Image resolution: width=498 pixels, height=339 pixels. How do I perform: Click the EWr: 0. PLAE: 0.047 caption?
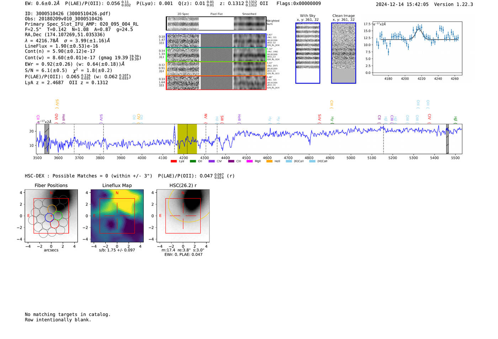click(x=183, y=255)
